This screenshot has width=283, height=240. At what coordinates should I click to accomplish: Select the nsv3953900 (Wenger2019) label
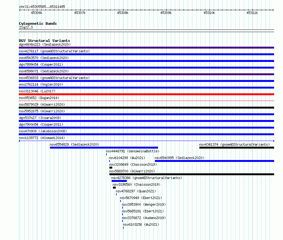click(144, 204)
